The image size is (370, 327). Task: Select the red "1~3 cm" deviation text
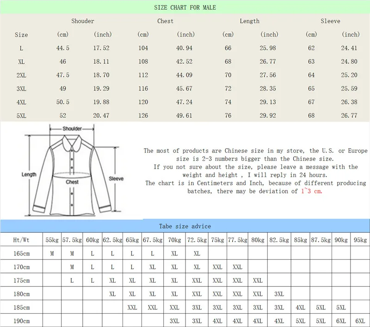(x=311, y=191)
